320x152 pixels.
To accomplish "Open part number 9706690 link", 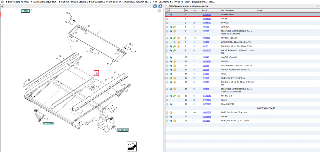I will click(x=206, y=38).
